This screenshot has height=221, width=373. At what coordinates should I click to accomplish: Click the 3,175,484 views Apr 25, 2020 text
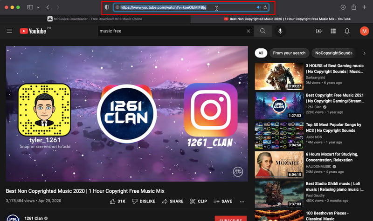[34, 201]
